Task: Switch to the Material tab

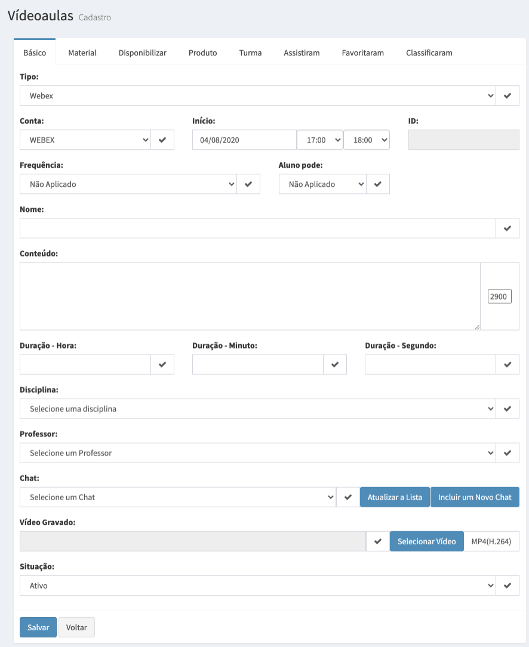Action: point(82,53)
